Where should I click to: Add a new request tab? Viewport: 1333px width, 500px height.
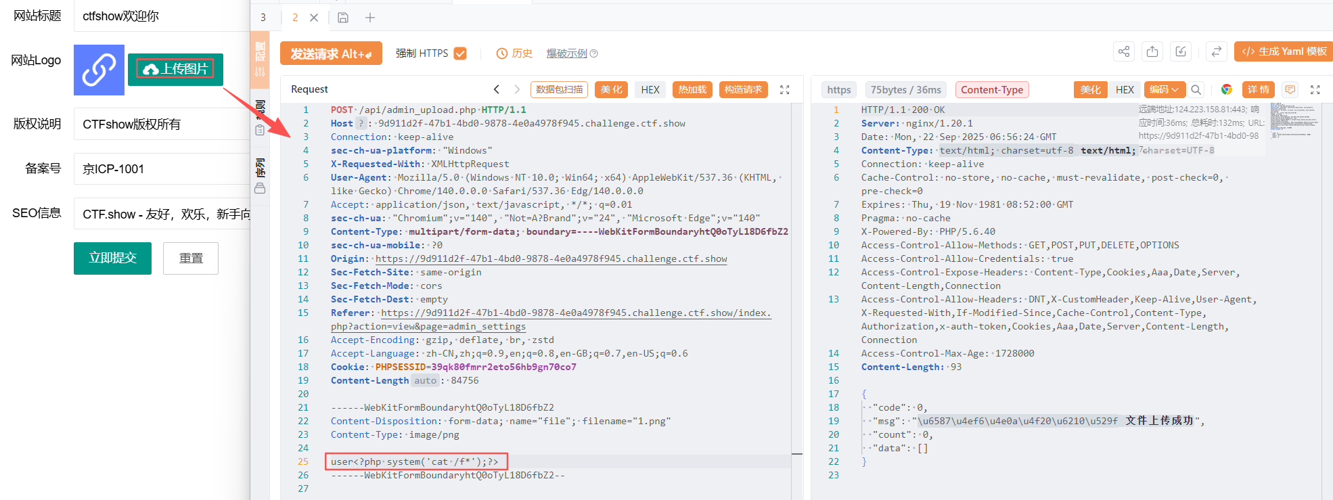(x=370, y=18)
